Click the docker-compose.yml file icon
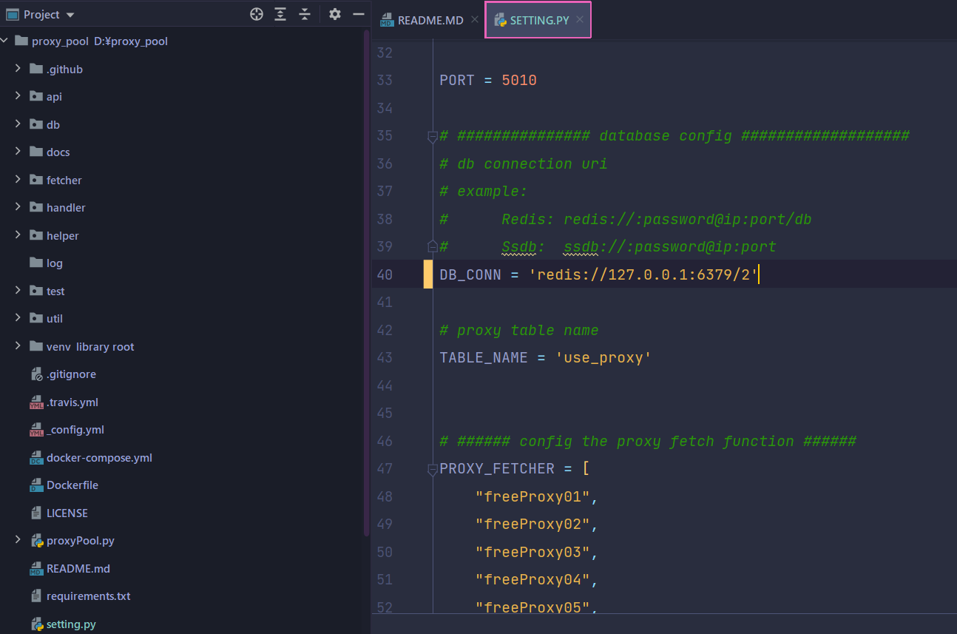The image size is (957, 634). tap(36, 458)
